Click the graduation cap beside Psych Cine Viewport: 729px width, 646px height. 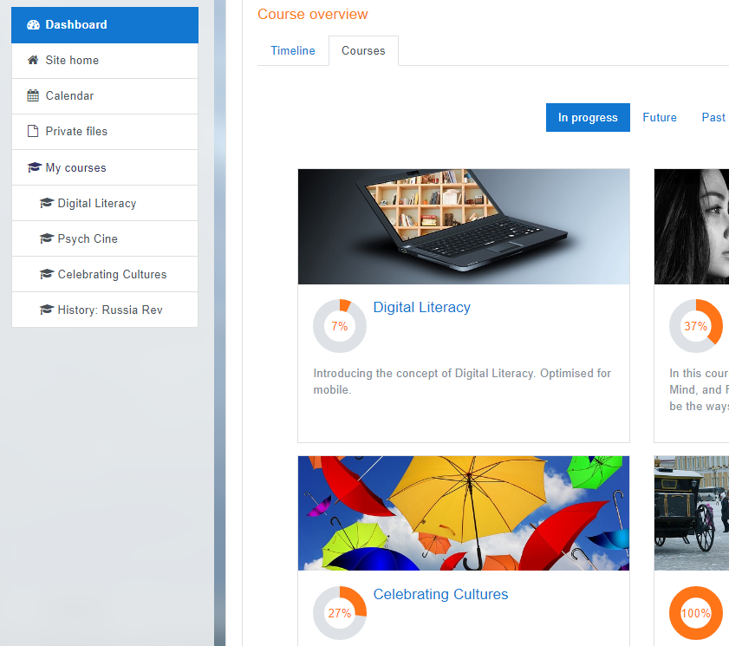coord(47,238)
